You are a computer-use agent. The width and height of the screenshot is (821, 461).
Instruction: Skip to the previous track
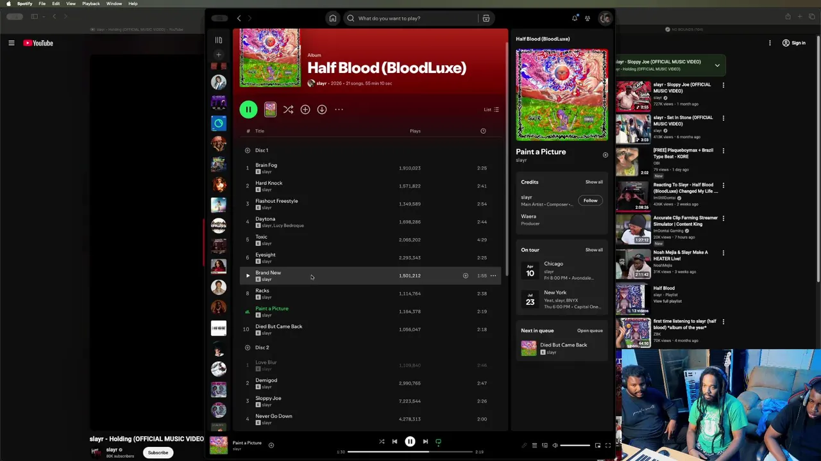pyautogui.click(x=394, y=442)
